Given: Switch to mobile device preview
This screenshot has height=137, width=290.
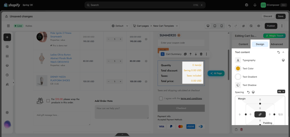Looking at the screenshot, I should (221, 26).
